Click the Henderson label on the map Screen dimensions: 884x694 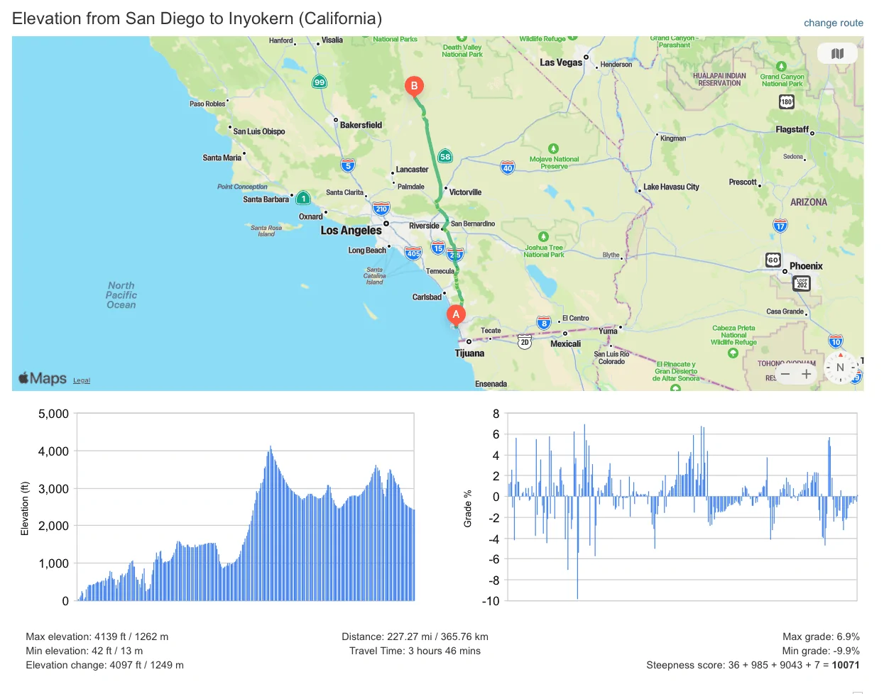click(616, 65)
